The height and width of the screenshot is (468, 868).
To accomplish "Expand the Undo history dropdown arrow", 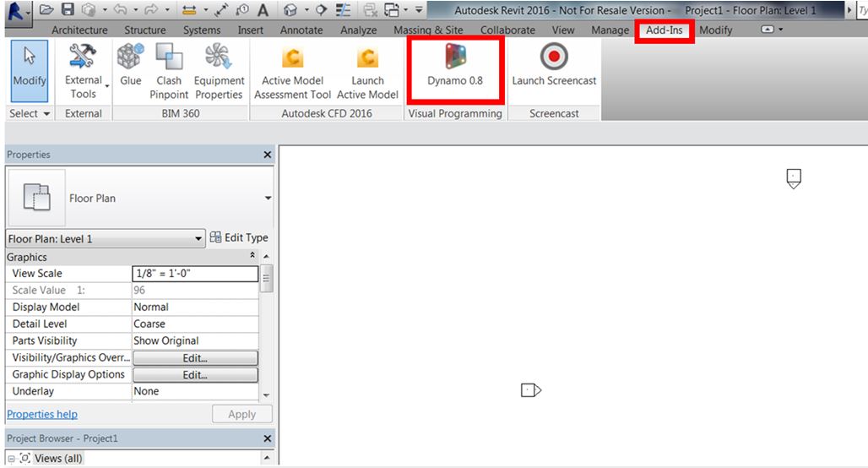I will [135, 10].
